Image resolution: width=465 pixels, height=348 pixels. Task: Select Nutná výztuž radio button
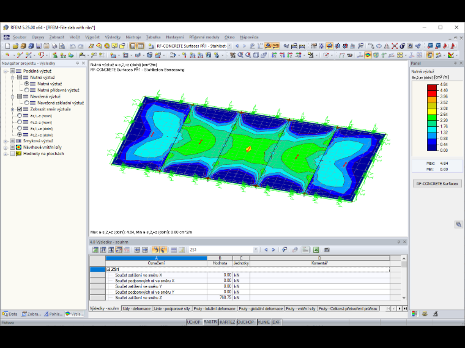[27, 84]
